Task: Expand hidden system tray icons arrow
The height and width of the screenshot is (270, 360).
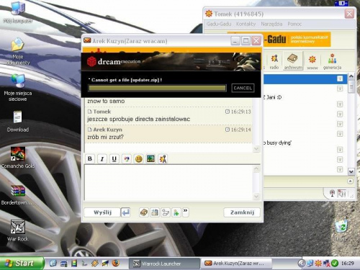Action: tap(301, 264)
